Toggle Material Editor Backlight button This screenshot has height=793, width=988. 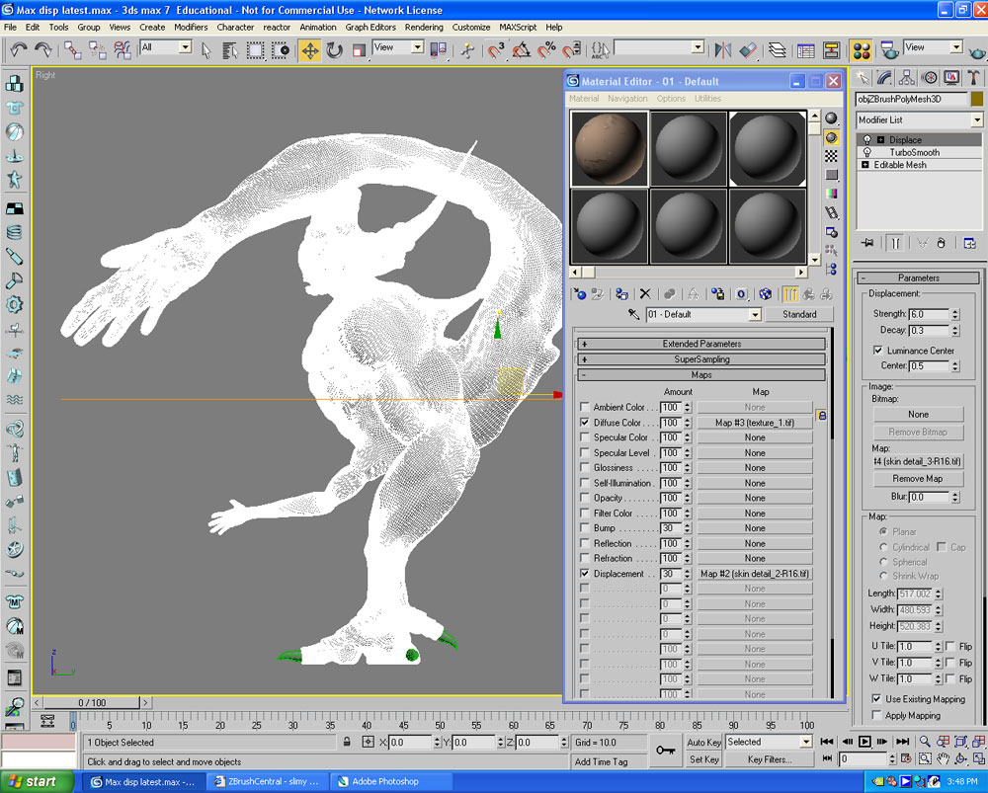[x=831, y=137]
